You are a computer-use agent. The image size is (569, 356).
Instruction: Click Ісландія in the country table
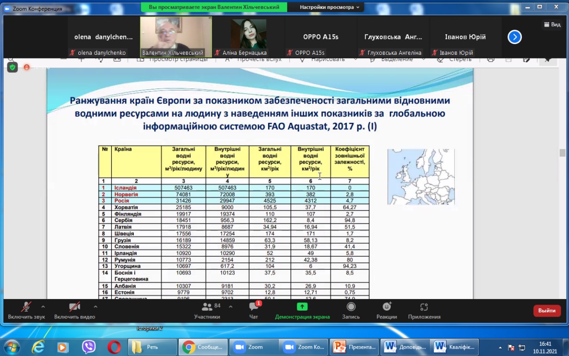[125, 188]
